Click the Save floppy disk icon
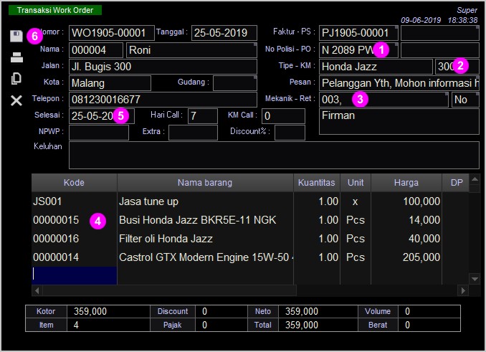486x352 pixels. click(16, 36)
